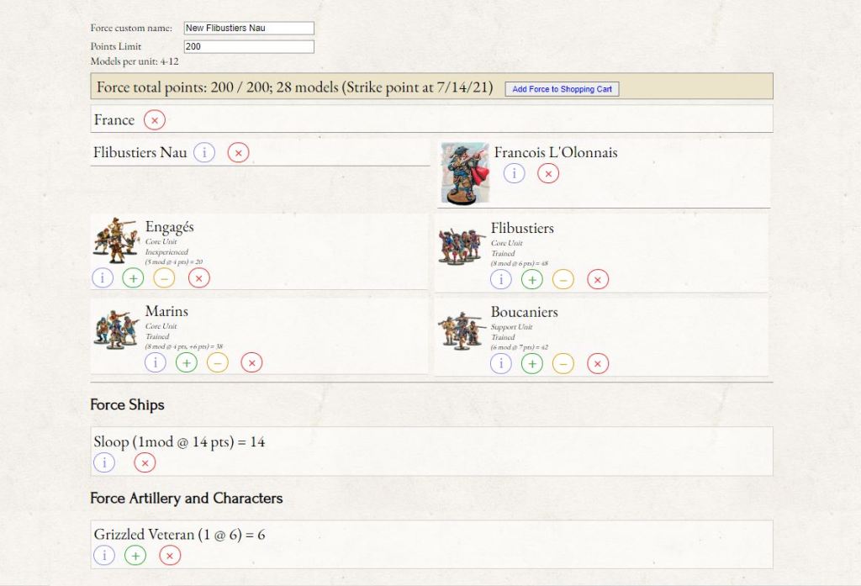
Task: Remove the Grizzled Veteran character
Action: pyautogui.click(x=170, y=555)
